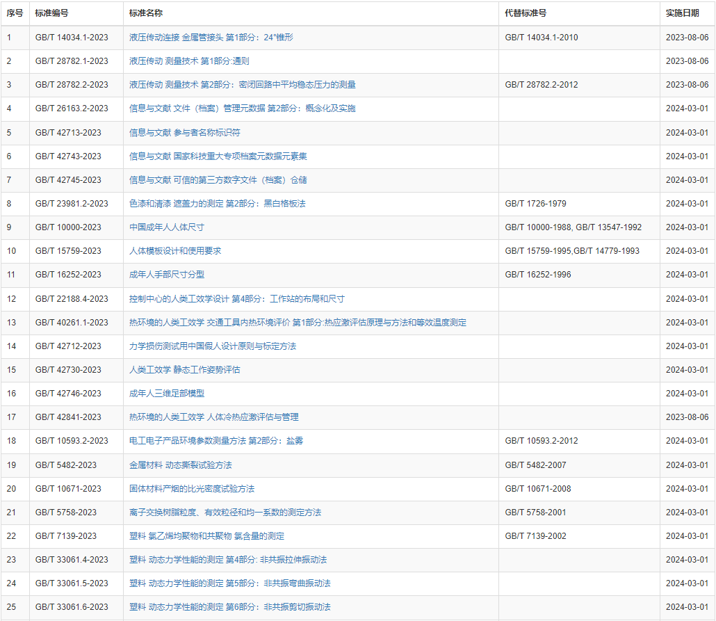Open 热环境的人类工效学 人体冷热应激评估与管理 link
This screenshot has height=621, width=716.
(x=214, y=417)
